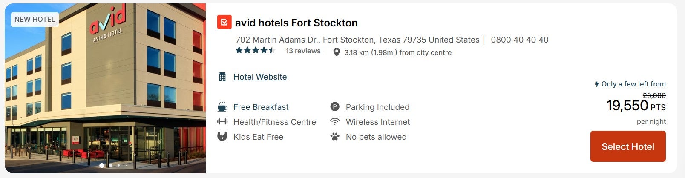685x178 pixels.
Task: Click the avid hotels Fort Stockton title
Action: pos(296,23)
